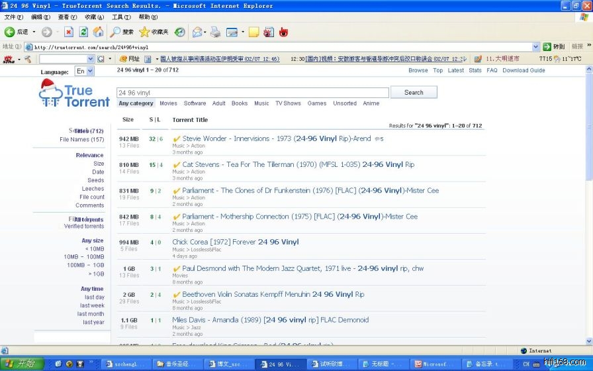Show File Names (157) results

[81, 140]
